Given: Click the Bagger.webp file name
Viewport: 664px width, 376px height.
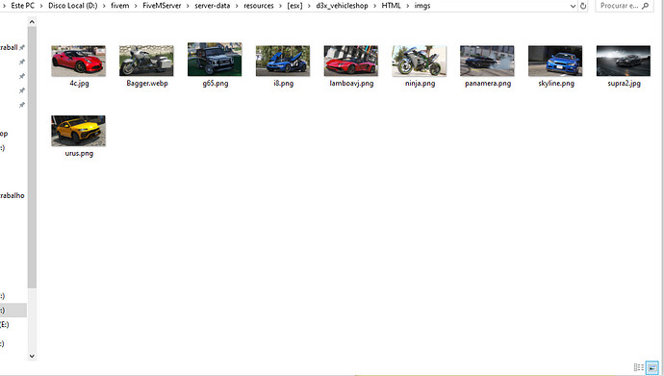Looking at the screenshot, I should pos(147,84).
